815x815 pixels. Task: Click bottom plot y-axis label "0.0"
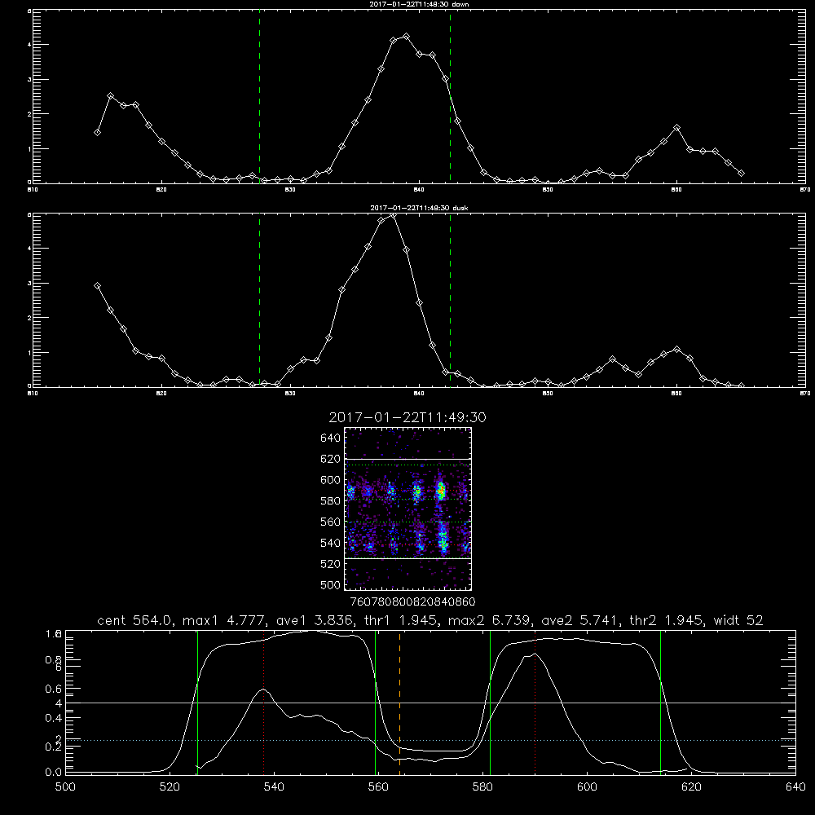(x=54, y=773)
